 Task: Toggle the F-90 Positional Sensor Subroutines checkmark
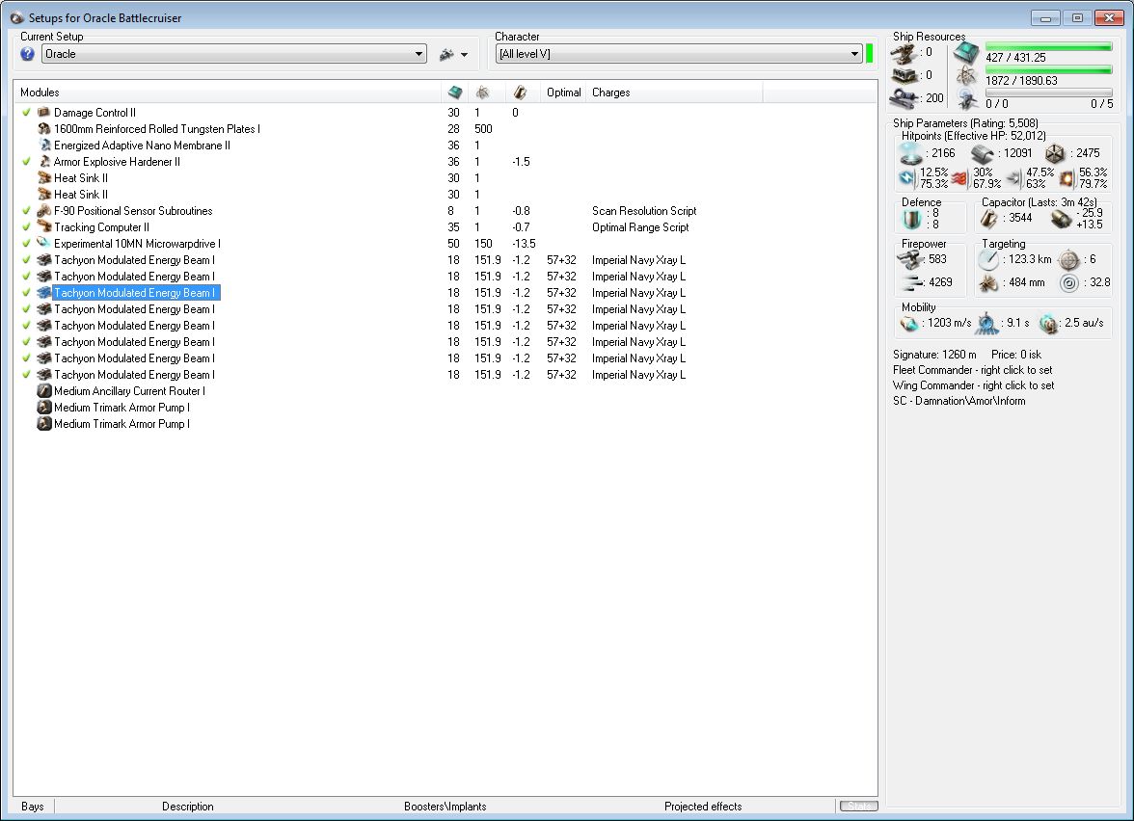26,211
